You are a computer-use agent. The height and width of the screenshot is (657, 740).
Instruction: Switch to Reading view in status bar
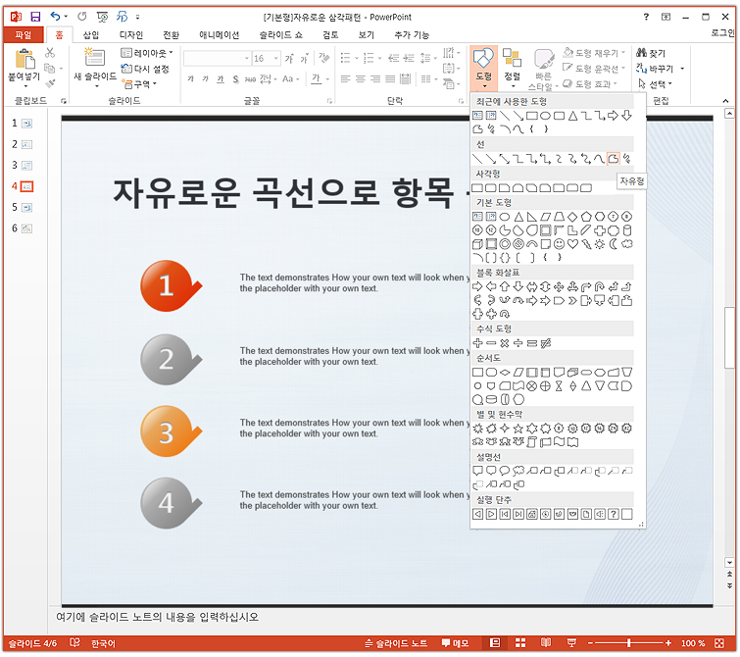click(546, 643)
